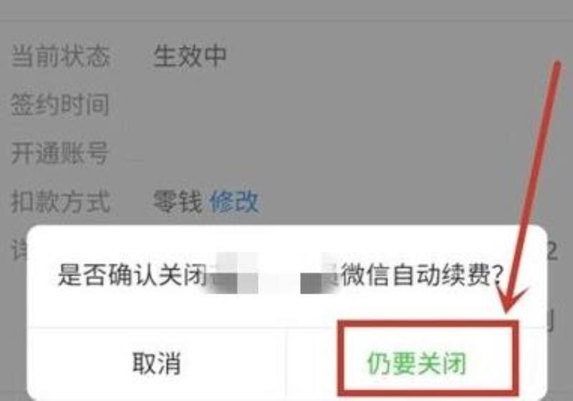Click the 扣款方式 row label
Screen dimensions: 573x401
60,202
